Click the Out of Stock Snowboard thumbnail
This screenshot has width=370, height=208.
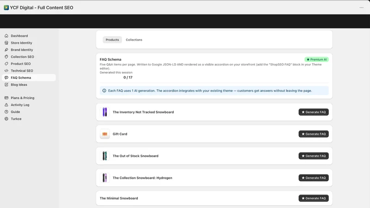pyautogui.click(x=105, y=156)
